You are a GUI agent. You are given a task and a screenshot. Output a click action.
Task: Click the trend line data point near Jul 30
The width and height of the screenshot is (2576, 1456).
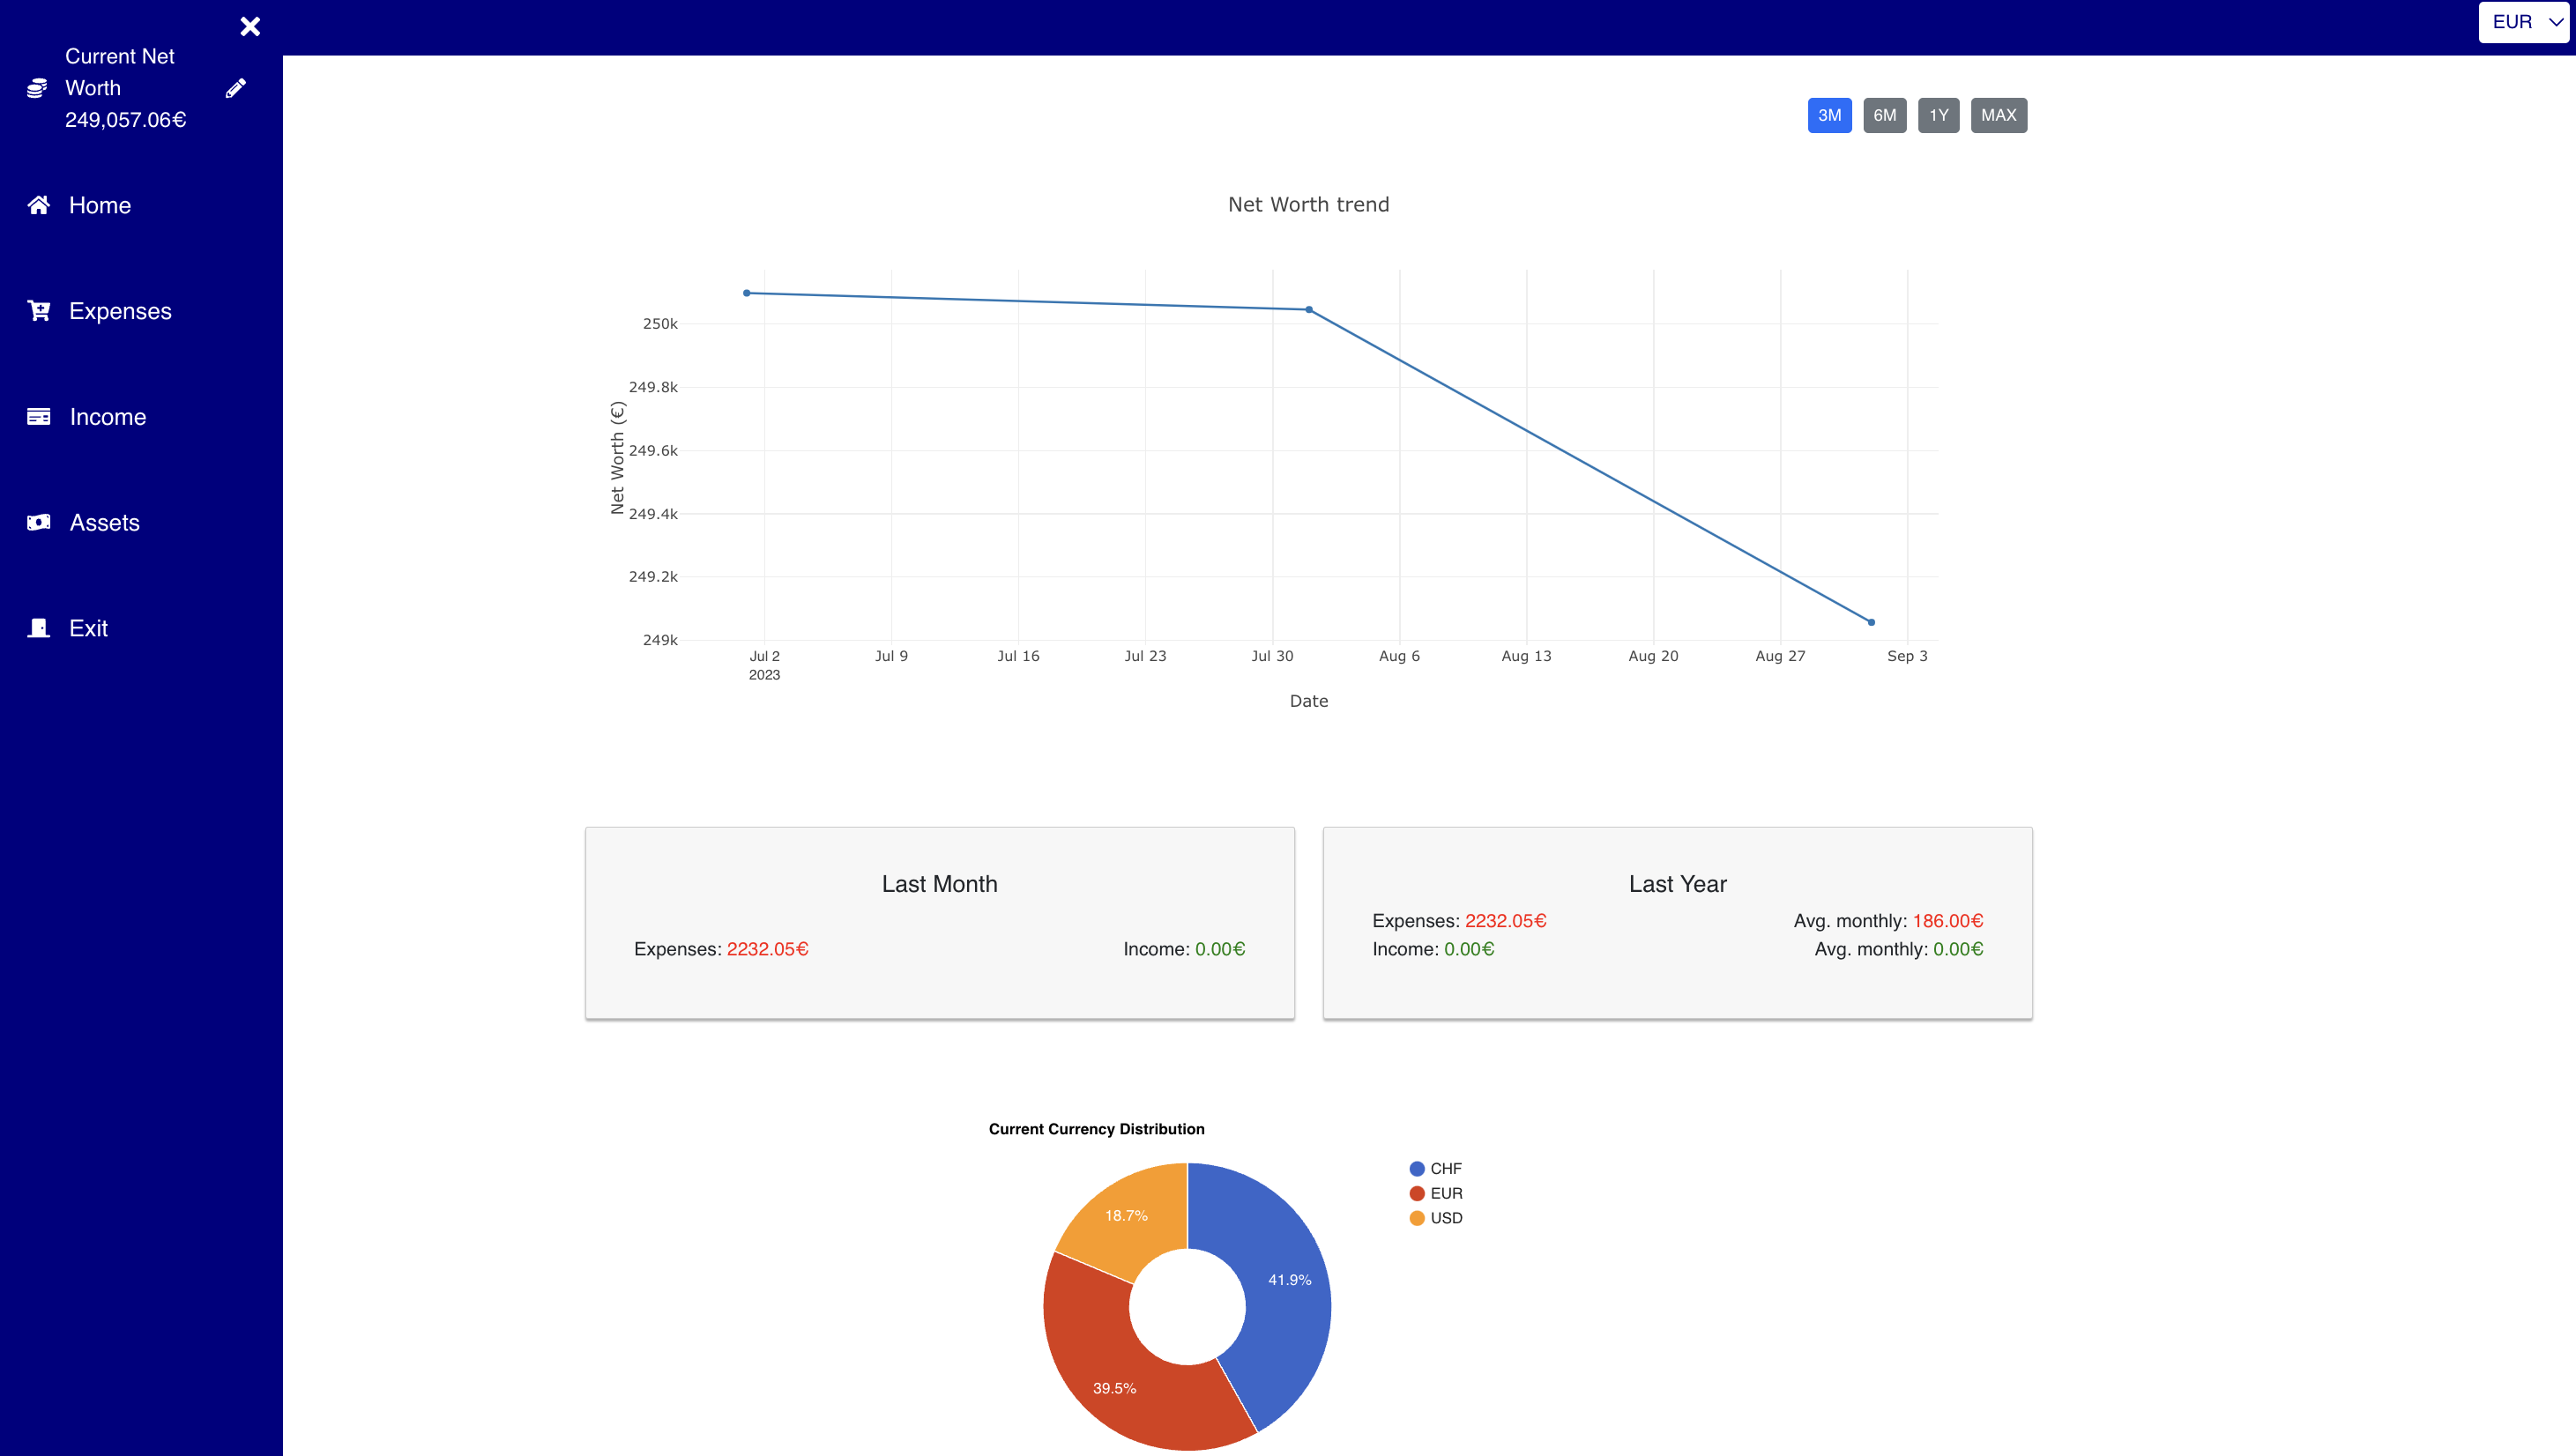tap(1309, 310)
